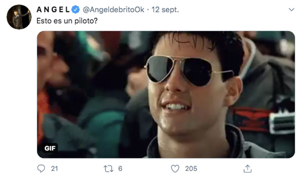Screen dimensions: 302x177
Task: Open the ANGEL display name profile link
Action: coord(53,10)
